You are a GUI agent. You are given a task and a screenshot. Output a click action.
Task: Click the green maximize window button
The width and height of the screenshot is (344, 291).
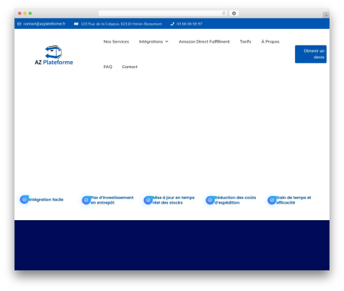pos(30,13)
